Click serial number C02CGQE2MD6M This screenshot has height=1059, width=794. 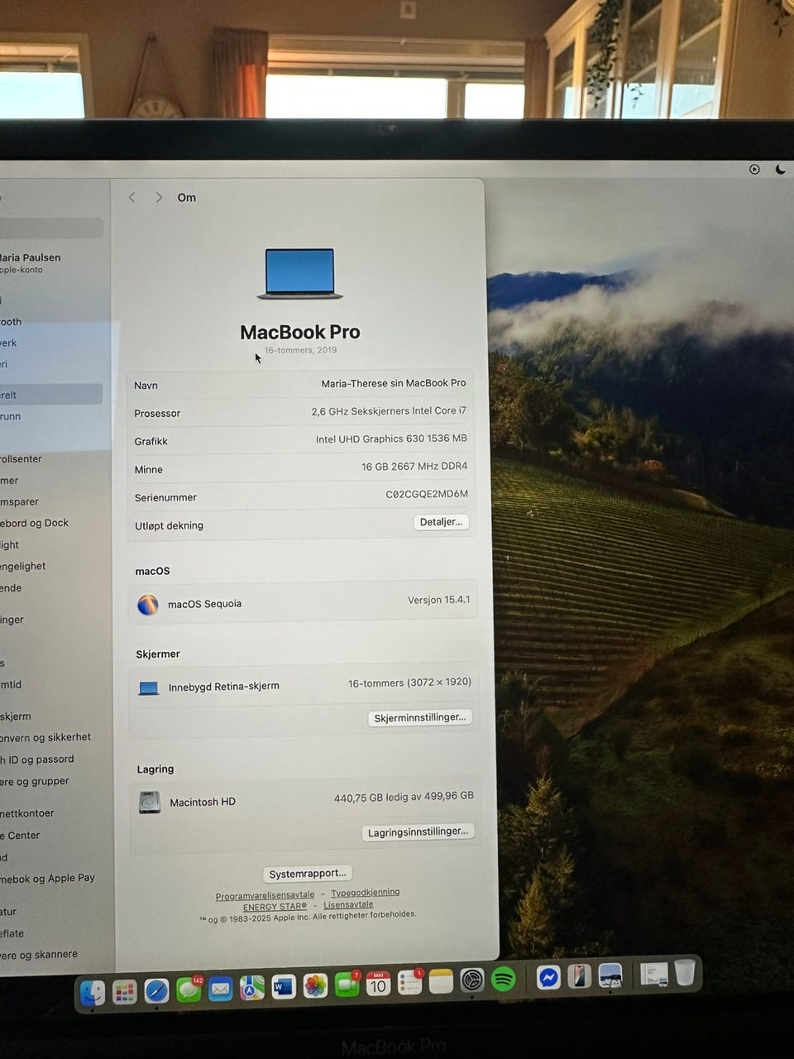[x=427, y=494]
